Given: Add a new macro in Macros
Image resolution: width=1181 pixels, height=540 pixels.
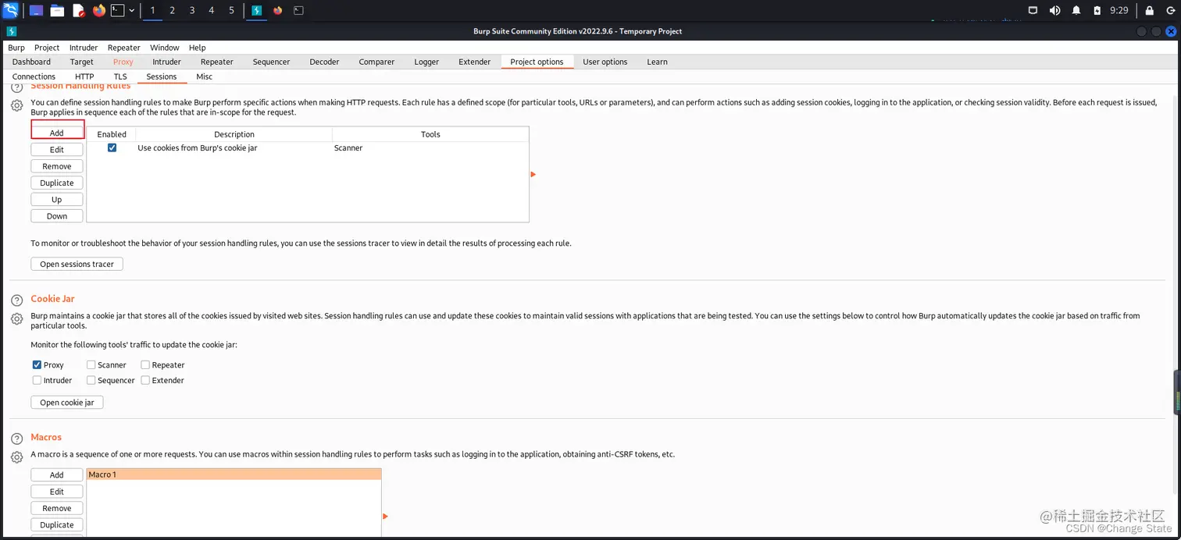Looking at the screenshot, I should [57, 474].
